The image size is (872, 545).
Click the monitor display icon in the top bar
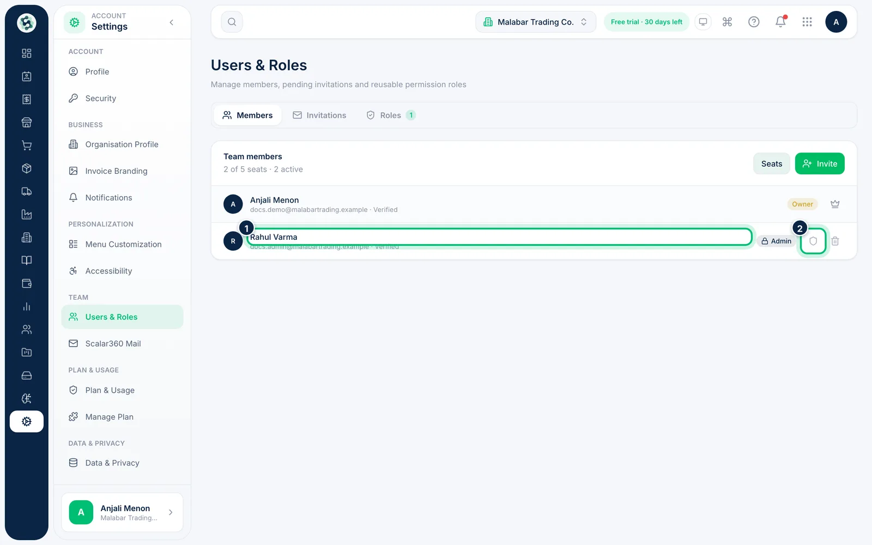coord(703,22)
